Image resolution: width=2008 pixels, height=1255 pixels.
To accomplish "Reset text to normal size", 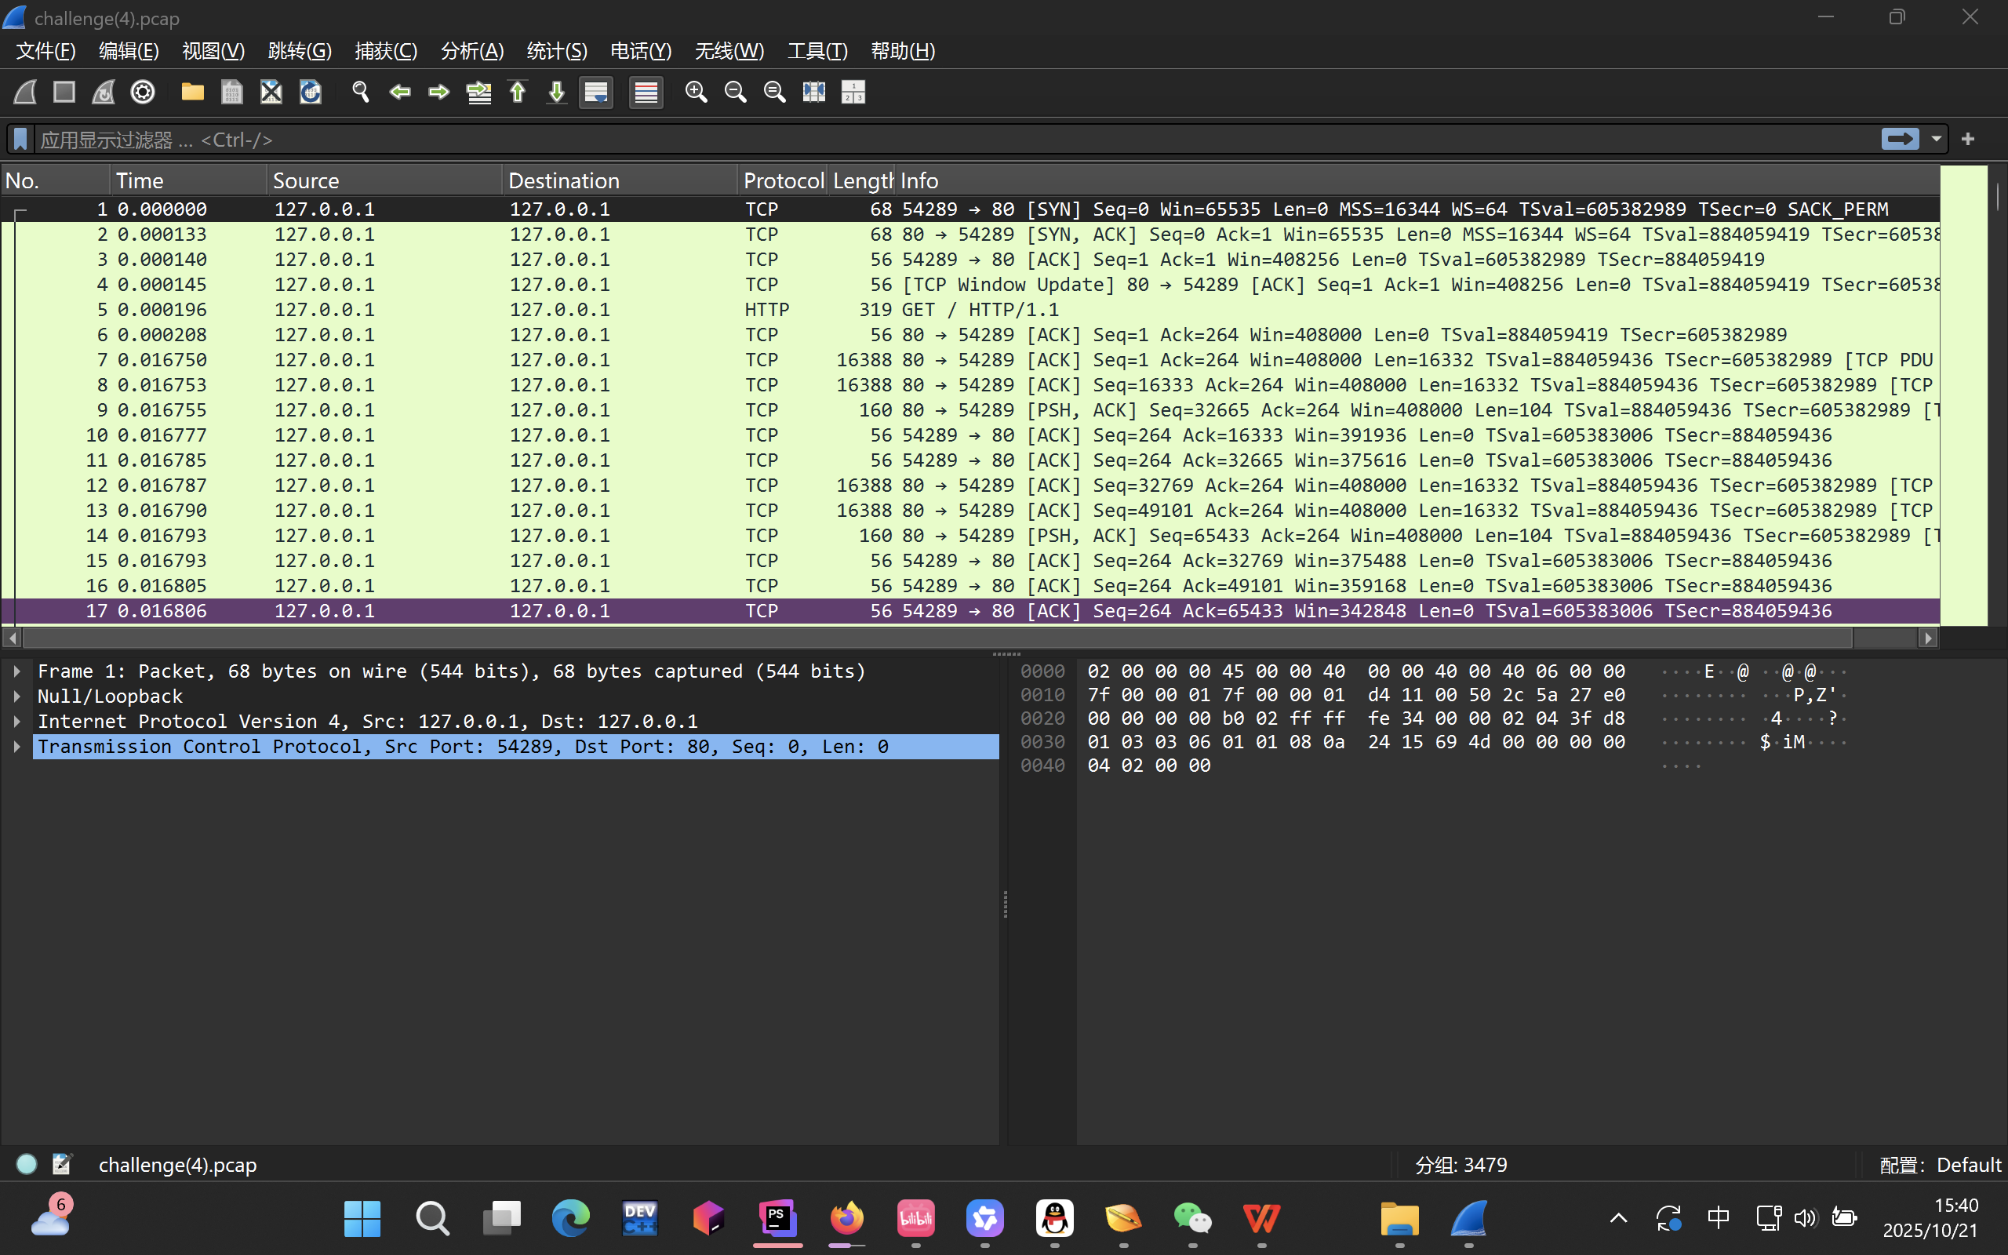I will click(775, 92).
